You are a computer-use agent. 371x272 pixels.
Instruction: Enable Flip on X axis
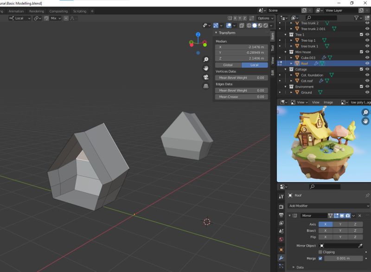(x=326, y=237)
